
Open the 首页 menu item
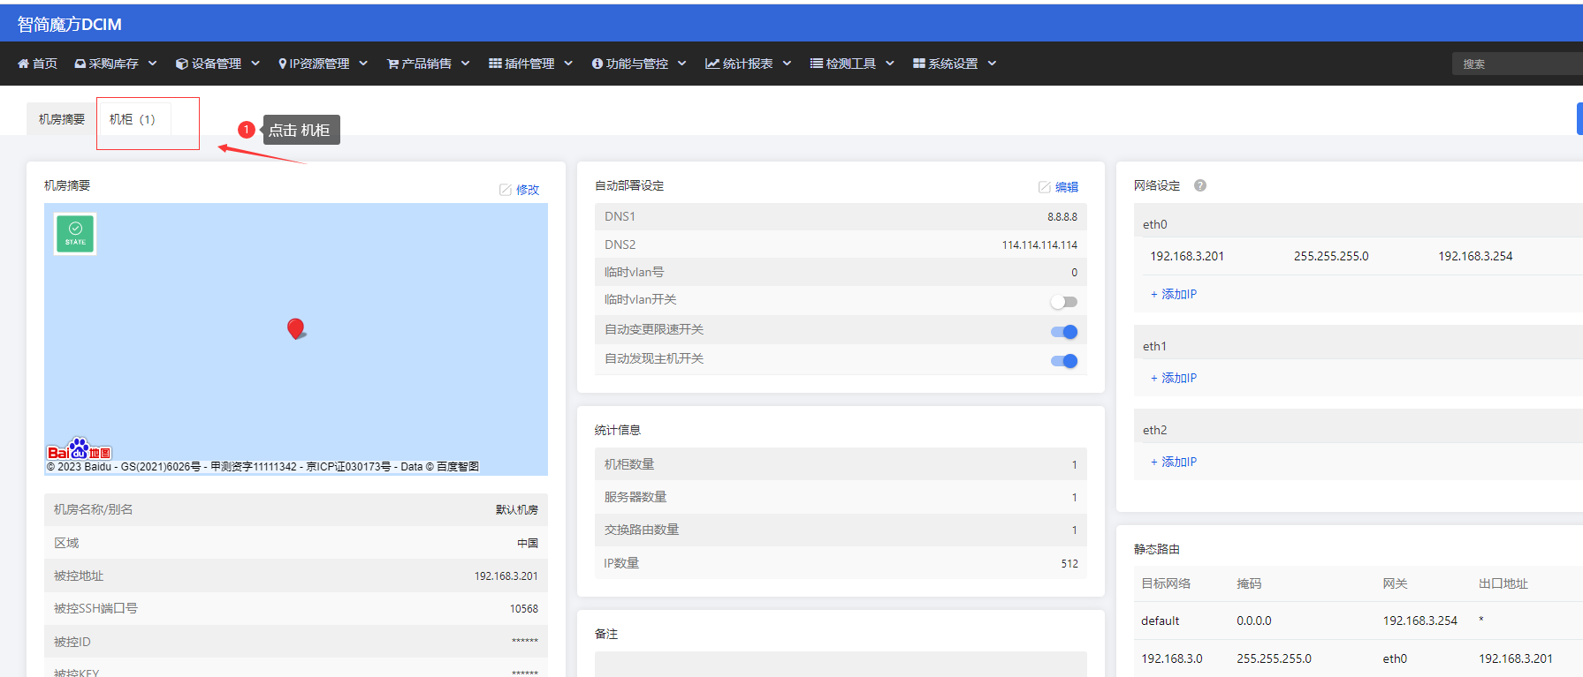[x=38, y=64]
